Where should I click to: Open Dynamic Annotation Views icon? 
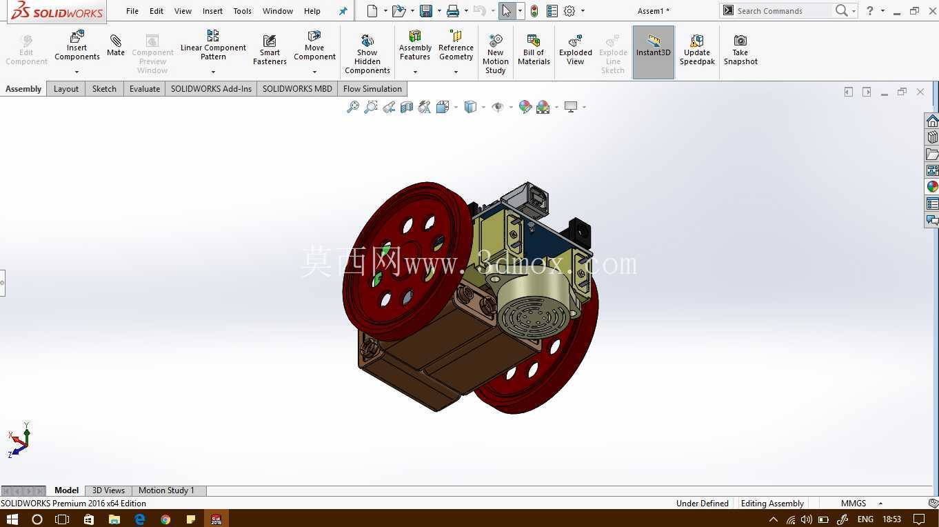tap(425, 107)
